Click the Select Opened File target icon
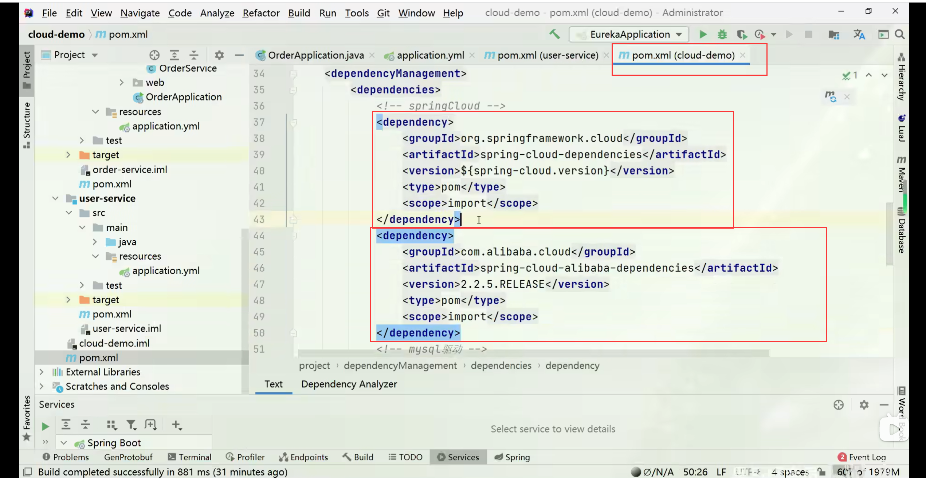 (154, 55)
